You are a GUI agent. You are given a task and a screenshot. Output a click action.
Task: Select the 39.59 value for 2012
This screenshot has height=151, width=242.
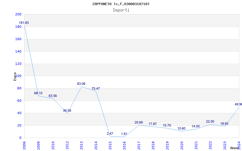[67, 111]
